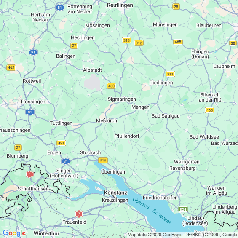The height and width of the screenshot is (238, 238).
Task: Click the Obersee Bodensee lake label
Action: 152,211
